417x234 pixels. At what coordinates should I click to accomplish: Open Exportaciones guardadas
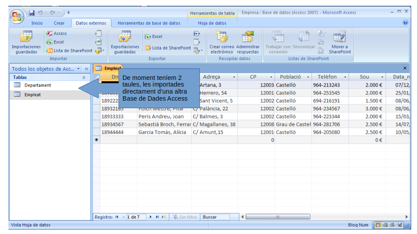(125, 42)
